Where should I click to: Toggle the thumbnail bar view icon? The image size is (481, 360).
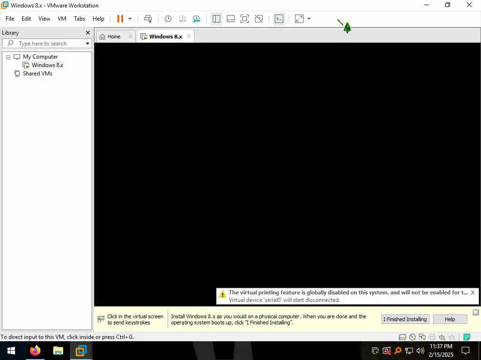[x=230, y=19]
